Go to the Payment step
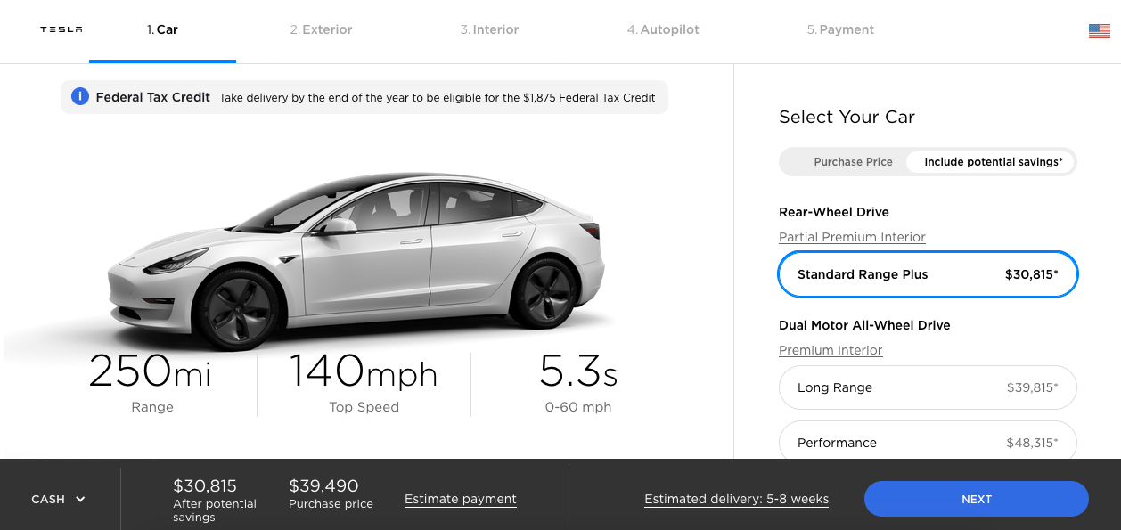 [839, 29]
